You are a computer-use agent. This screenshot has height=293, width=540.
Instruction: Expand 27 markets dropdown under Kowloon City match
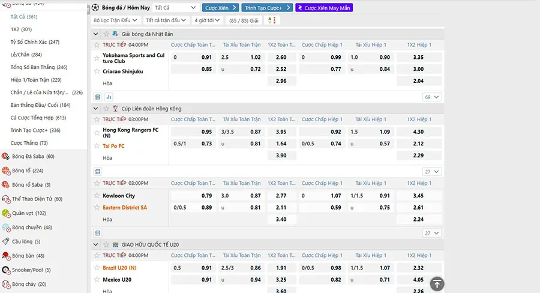pos(432,233)
